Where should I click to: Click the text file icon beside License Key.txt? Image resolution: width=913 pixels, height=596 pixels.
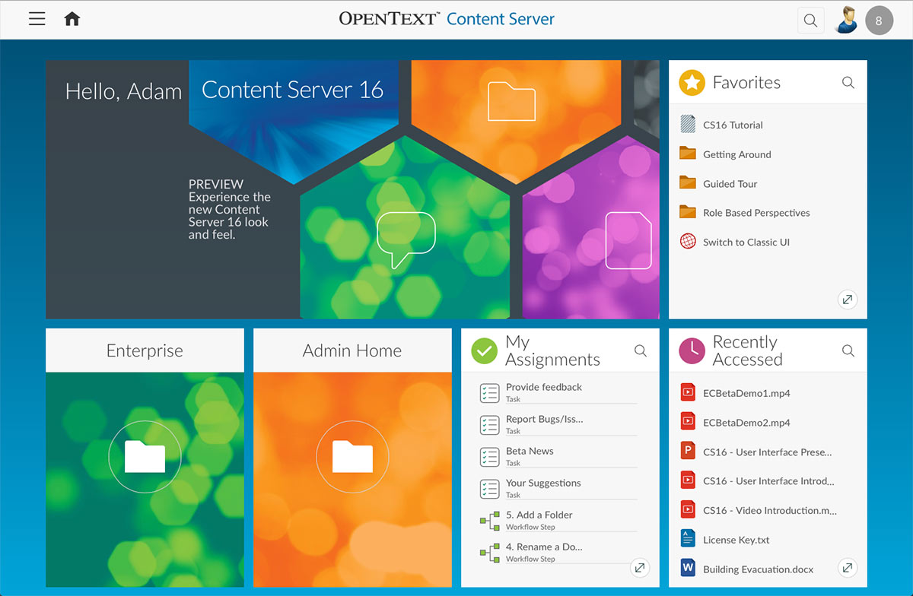tap(688, 539)
